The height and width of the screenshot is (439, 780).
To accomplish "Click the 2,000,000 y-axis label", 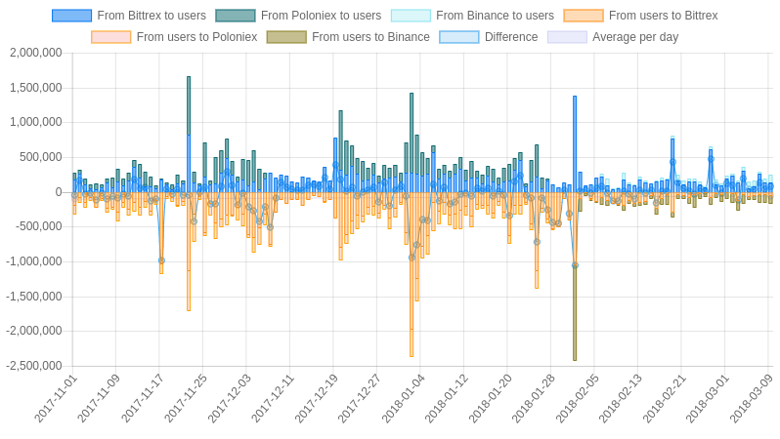I will (36, 53).
